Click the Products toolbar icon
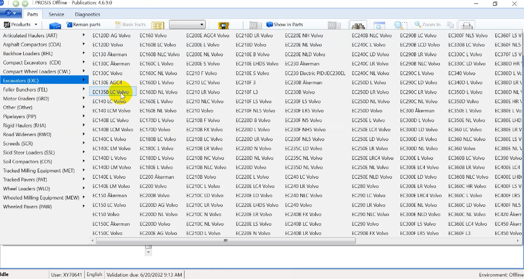The image size is (524, 279). pos(7,25)
